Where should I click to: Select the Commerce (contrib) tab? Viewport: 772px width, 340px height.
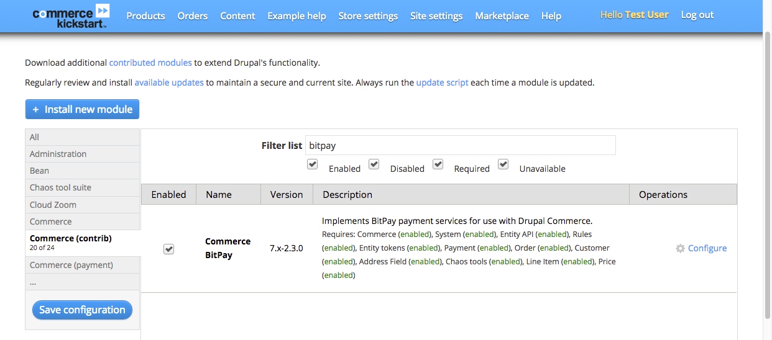83,243
